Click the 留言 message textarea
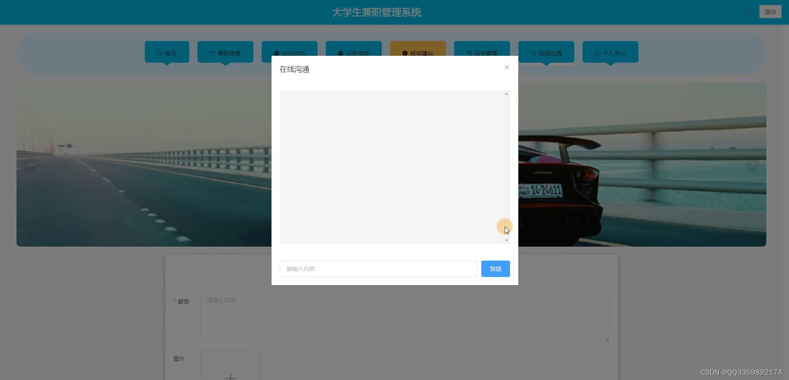Image resolution: width=789 pixels, height=380 pixels. (x=404, y=317)
